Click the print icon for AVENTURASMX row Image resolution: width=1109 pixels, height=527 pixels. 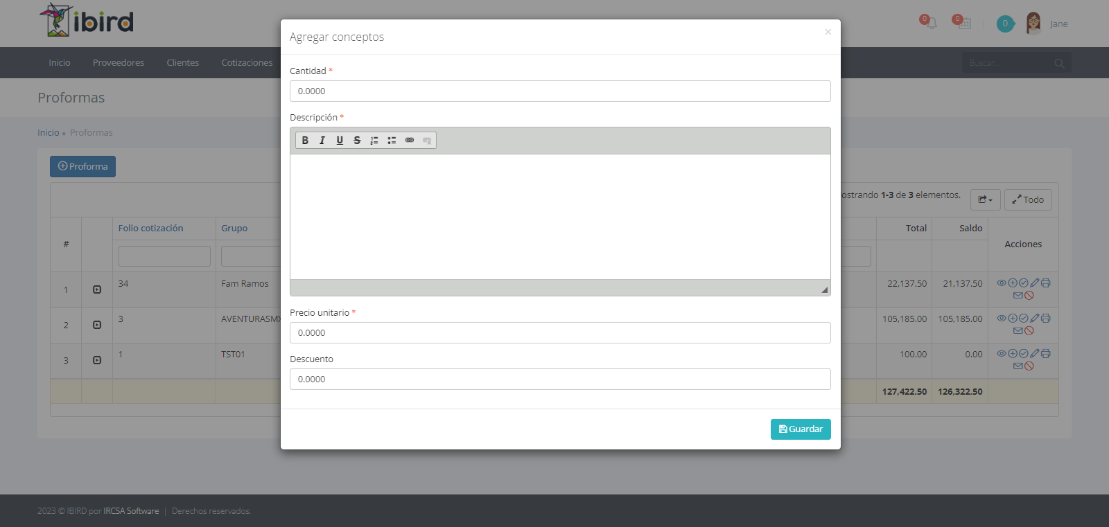[x=1046, y=318]
